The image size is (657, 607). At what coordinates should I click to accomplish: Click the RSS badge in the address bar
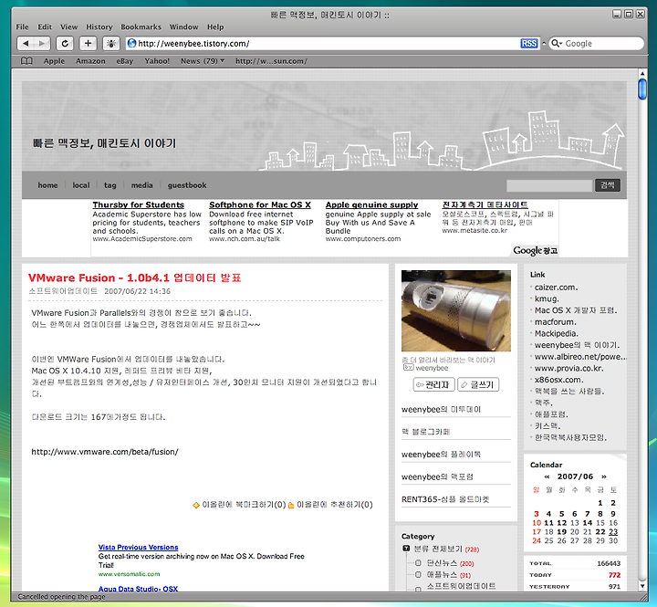tap(528, 44)
